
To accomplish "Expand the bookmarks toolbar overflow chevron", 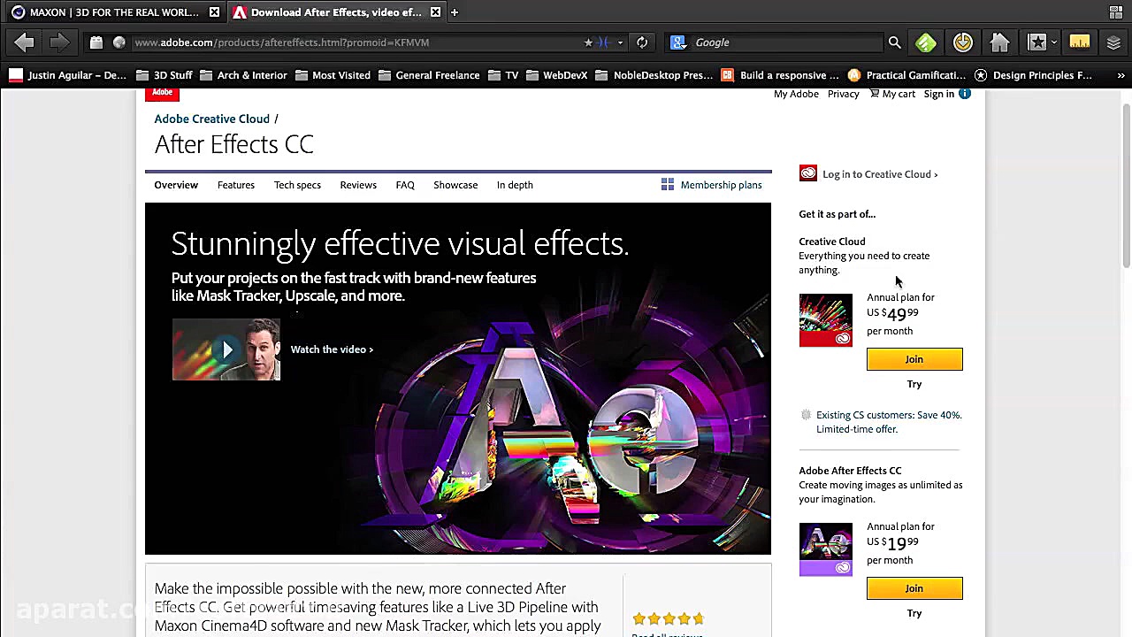I will click(1121, 75).
